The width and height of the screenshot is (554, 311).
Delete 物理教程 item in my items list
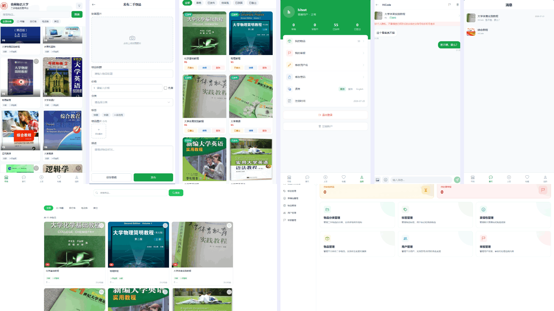click(265, 68)
